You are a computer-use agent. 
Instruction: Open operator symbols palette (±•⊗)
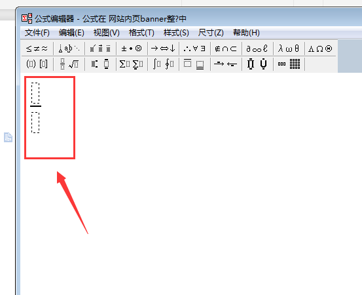click(x=132, y=49)
